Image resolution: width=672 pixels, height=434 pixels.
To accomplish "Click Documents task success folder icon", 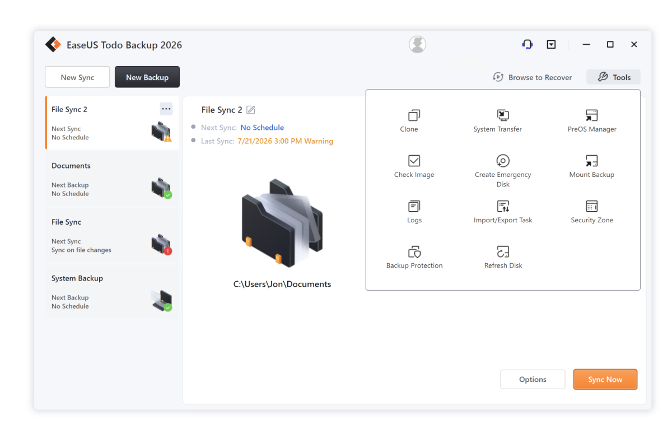I will pyautogui.click(x=161, y=188).
